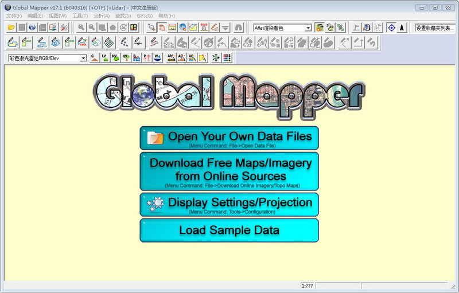Screen dimensions: 459x293
Task: Click Open Your Own Data Files button
Action: [229, 138]
